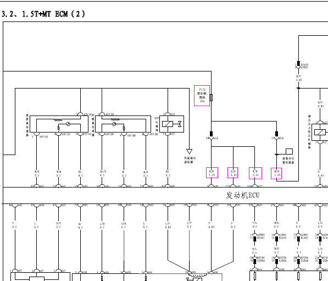Click the front oxygen sensor heater resistor symbol
Viewport: 328px width, 281px height.
coord(58,120)
